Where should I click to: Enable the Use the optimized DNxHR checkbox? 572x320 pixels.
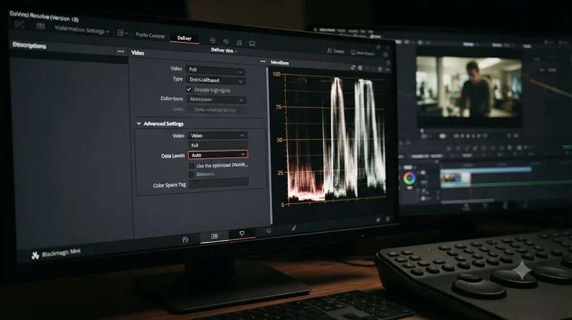[x=191, y=166]
